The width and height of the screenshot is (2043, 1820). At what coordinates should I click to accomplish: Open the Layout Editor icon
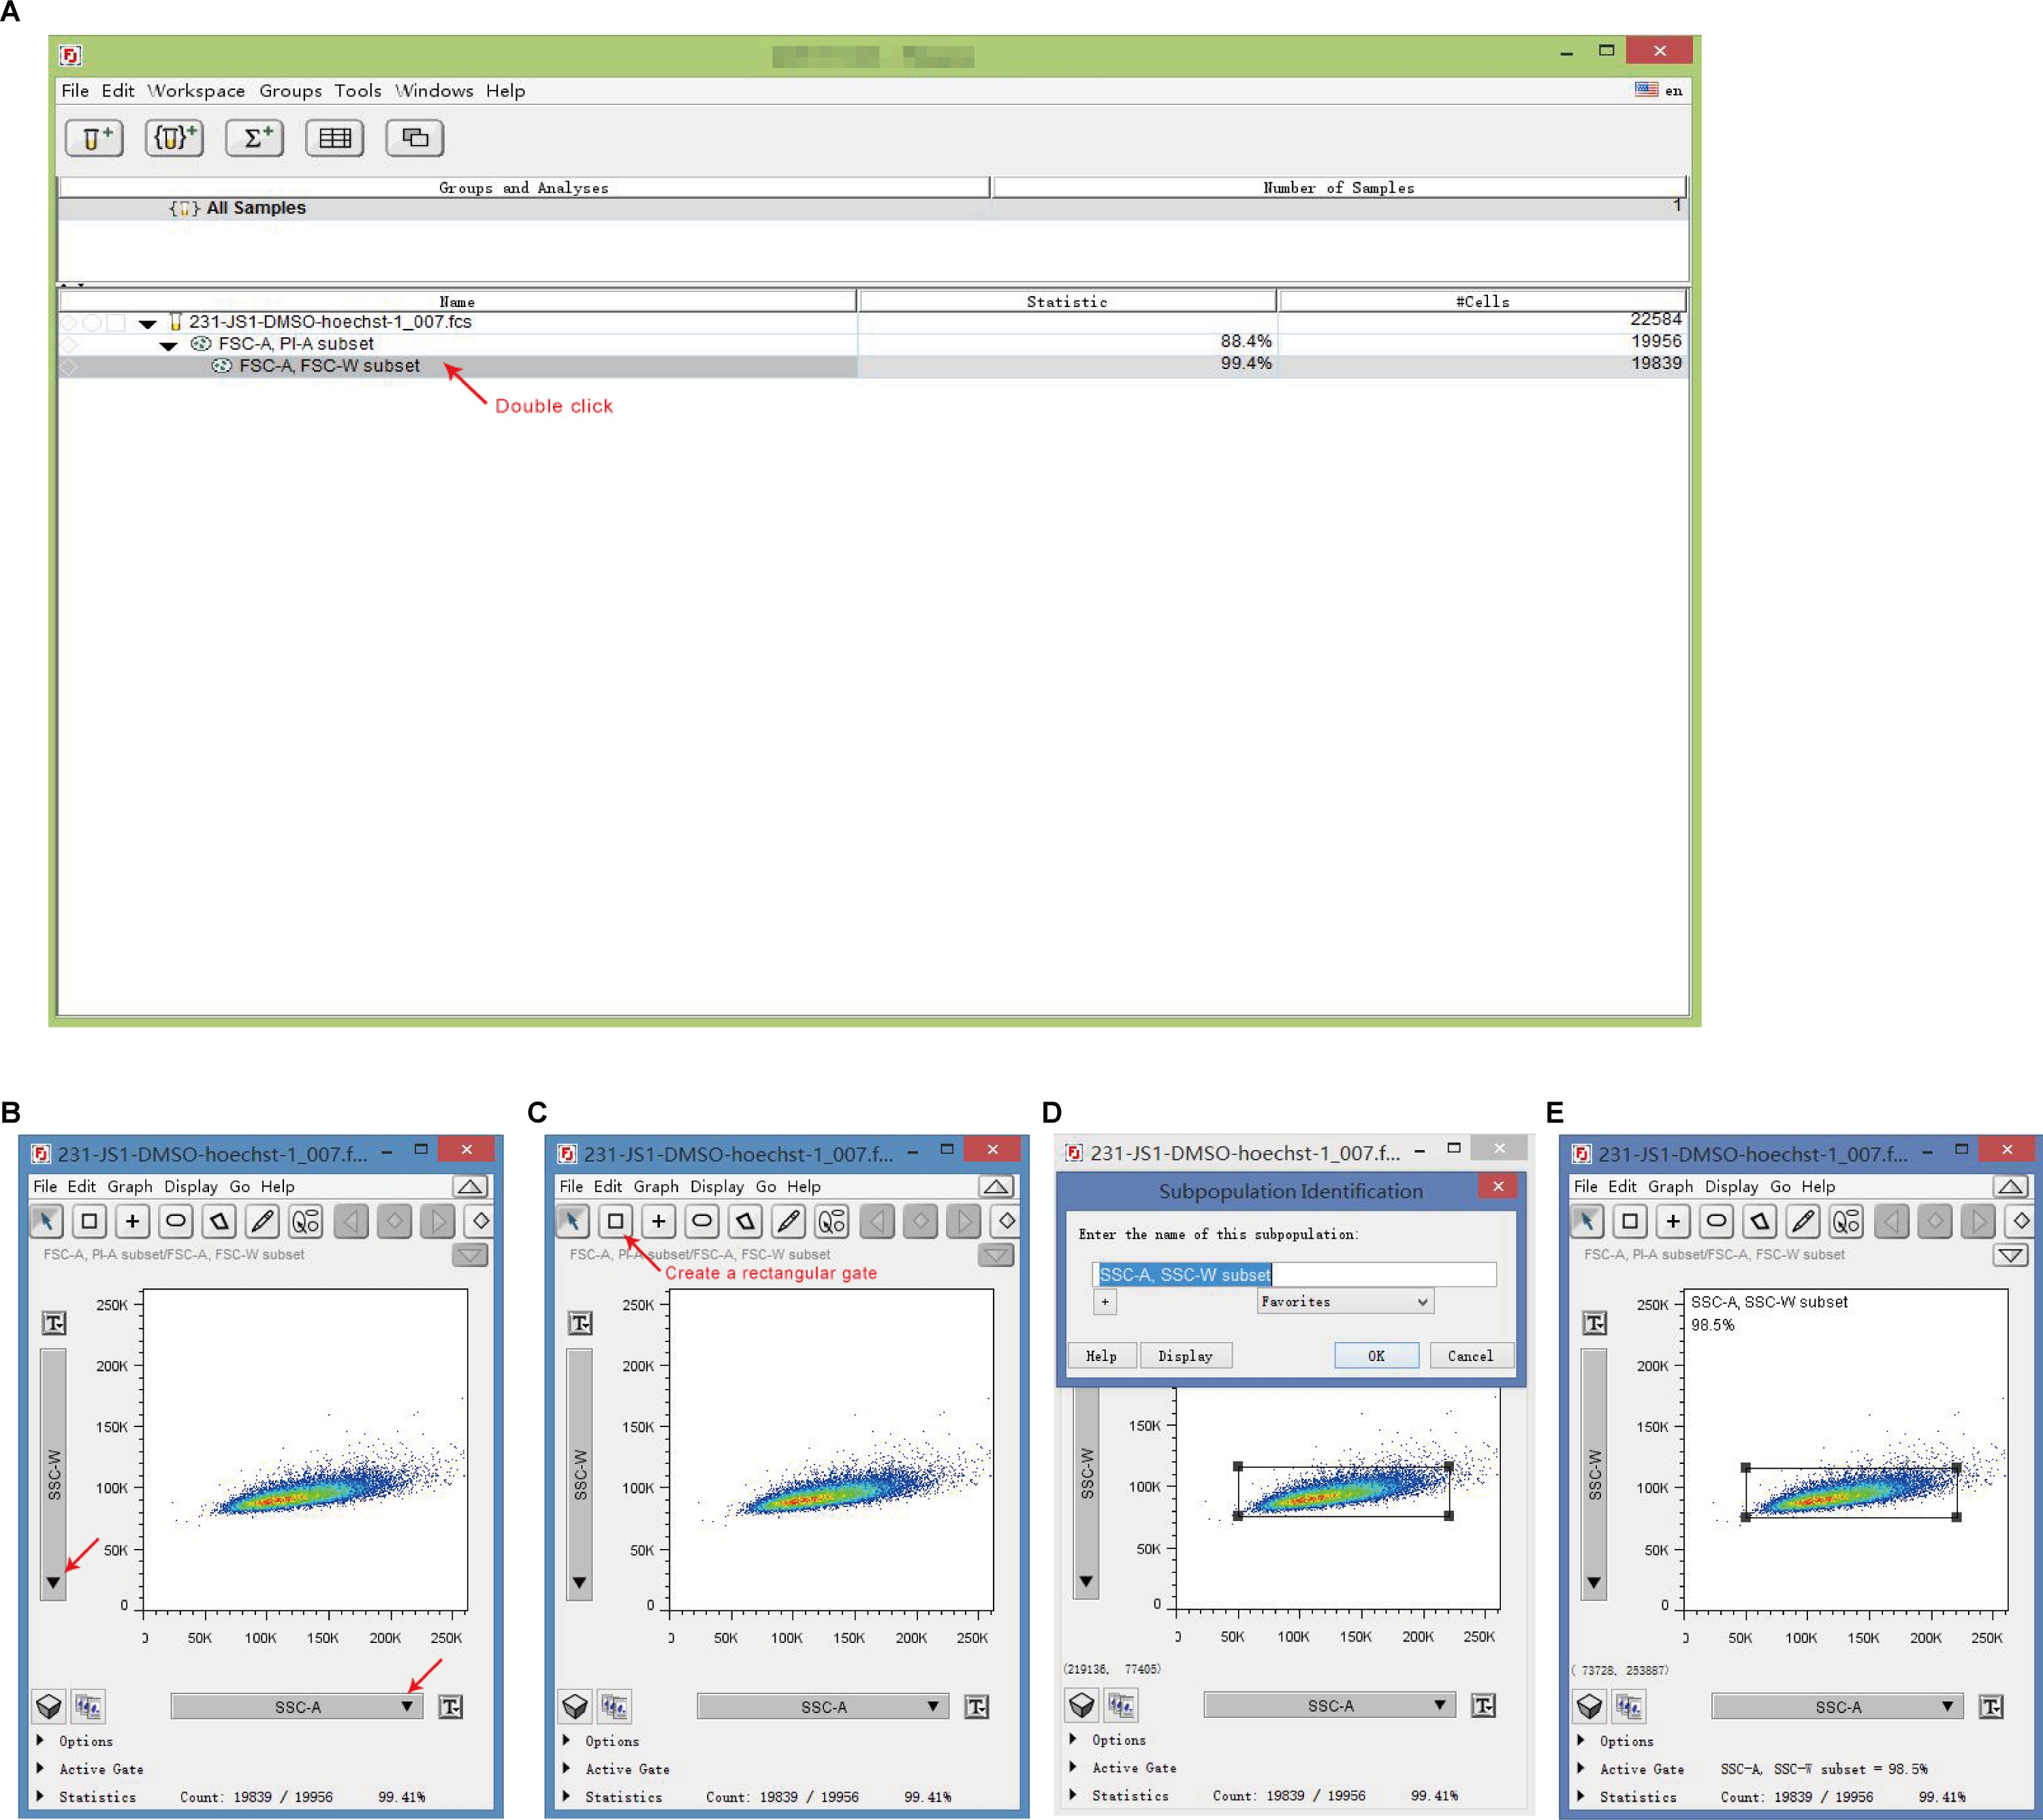click(414, 138)
